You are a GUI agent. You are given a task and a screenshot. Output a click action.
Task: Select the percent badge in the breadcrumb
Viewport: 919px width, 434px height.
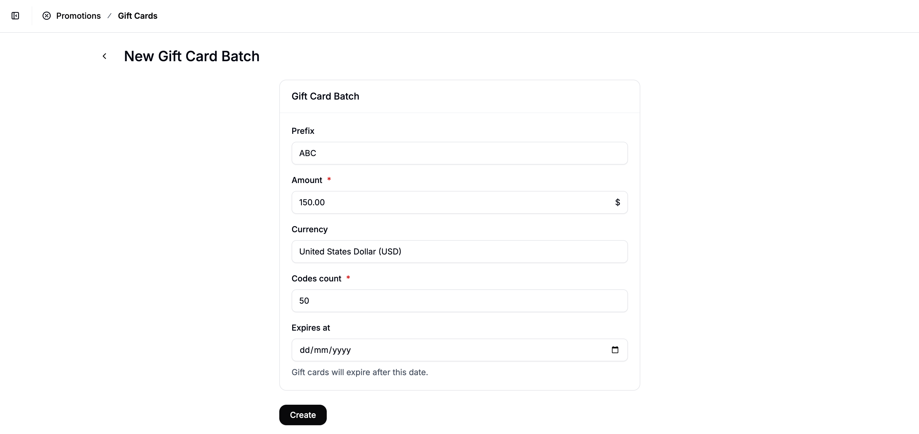click(x=46, y=16)
